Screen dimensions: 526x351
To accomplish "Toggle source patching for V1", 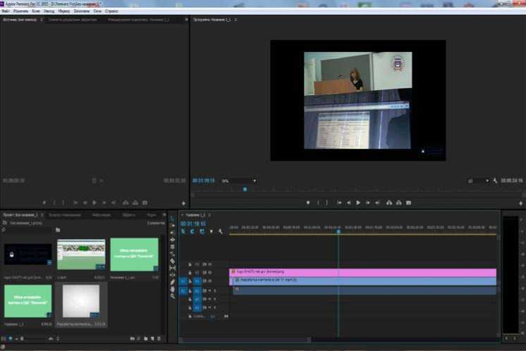I will [x=183, y=281].
